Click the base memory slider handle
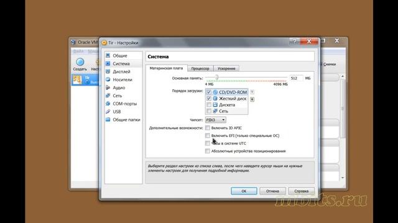Viewport: 398px width, 223px height. coord(217,77)
